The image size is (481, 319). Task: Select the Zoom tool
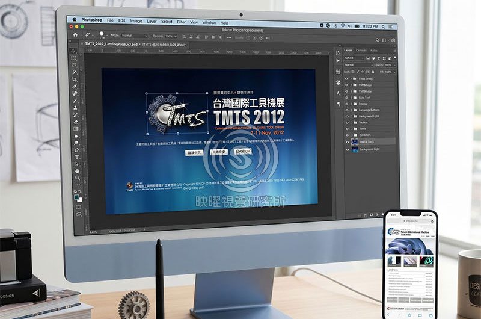[78, 178]
